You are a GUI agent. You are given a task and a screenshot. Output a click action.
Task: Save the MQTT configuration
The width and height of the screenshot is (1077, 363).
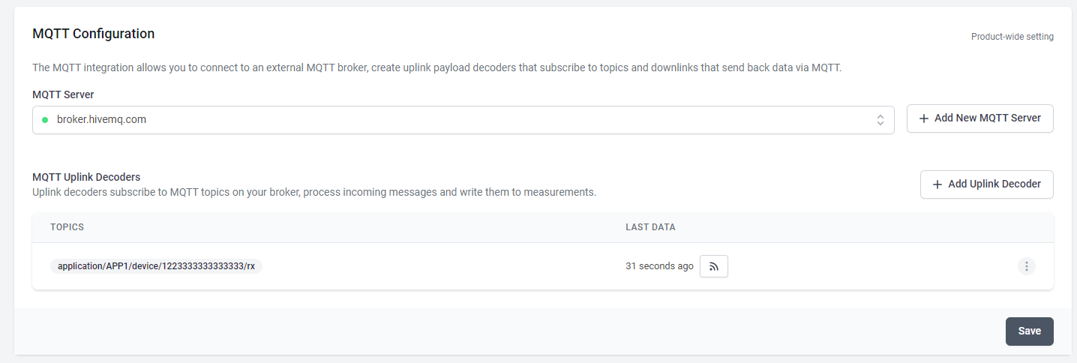pyautogui.click(x=1029, y=331)
